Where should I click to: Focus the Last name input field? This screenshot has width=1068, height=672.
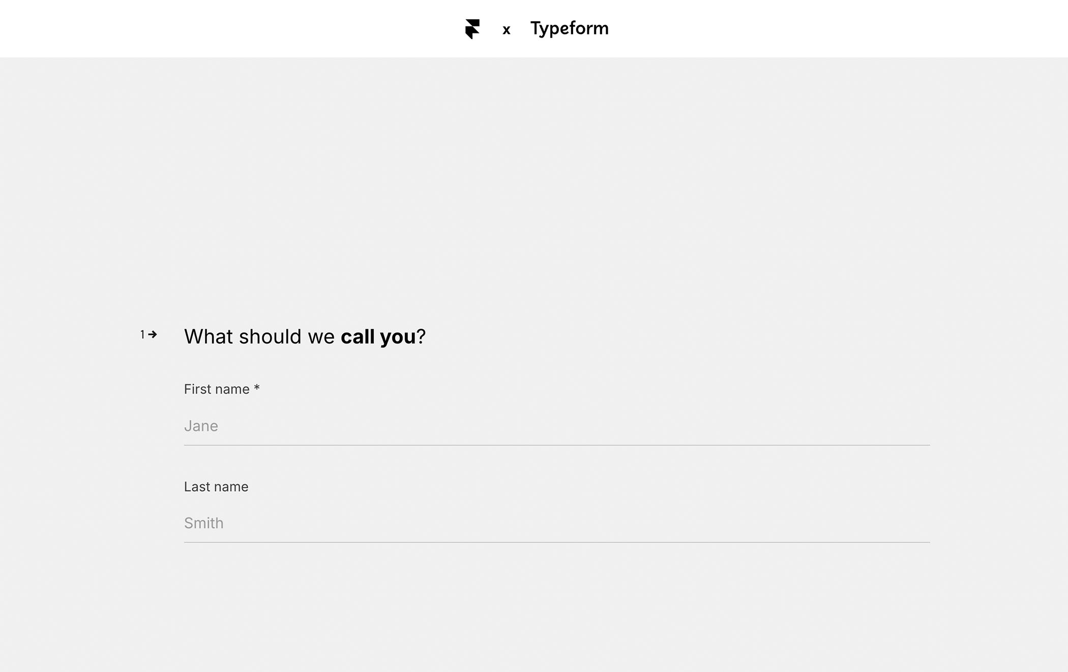click(557, 523)
